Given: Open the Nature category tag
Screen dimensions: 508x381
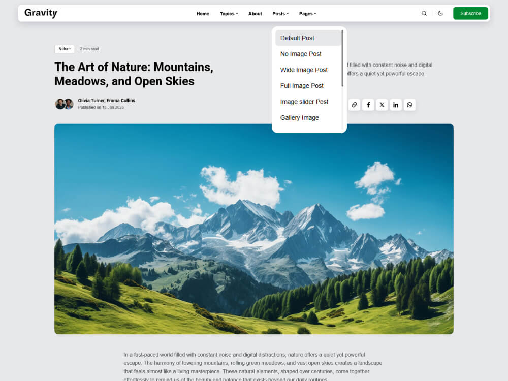Looking at the screenshot, I should (x=65, y=49).
